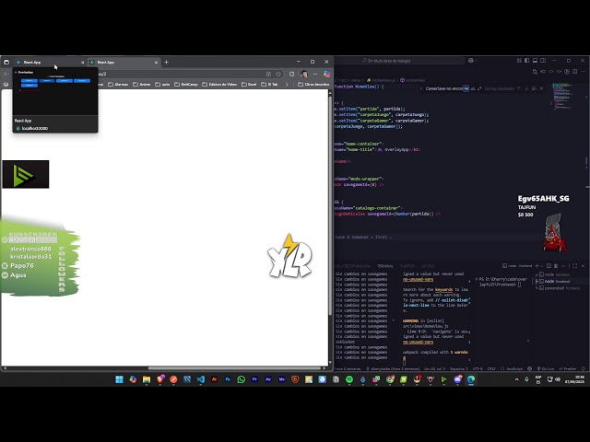This screenshot has height=442, width=590.
Task: Switch to the PUERTOS panel tab
Action: 407,266
